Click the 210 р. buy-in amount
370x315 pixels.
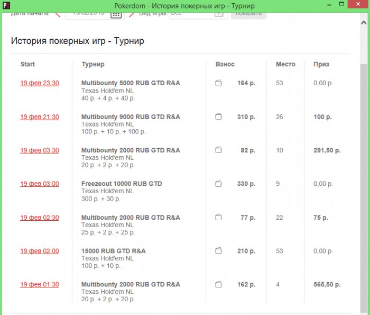pos(246,251)
